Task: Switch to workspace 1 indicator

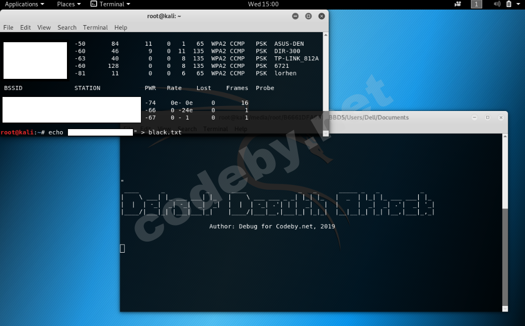Action: [x=477, y=4]
